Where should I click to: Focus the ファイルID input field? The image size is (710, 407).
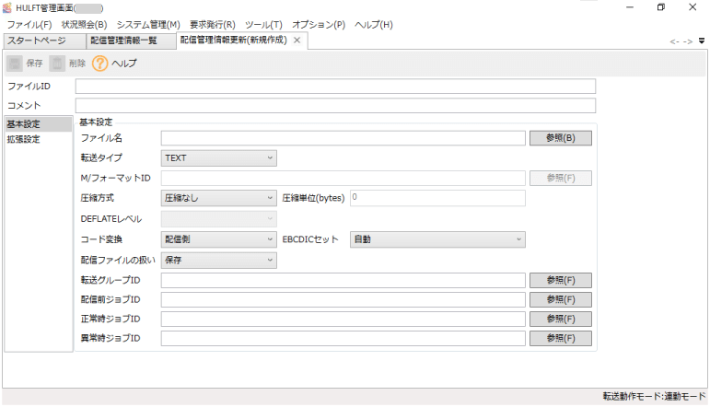(335, 86)
